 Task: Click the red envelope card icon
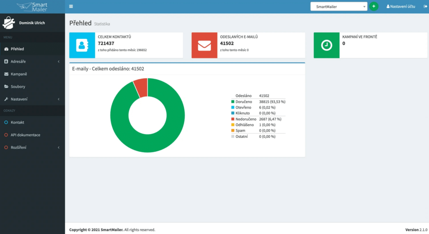click(x=204, y=45)
